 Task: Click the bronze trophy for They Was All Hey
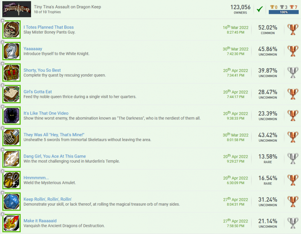point(293,137)
